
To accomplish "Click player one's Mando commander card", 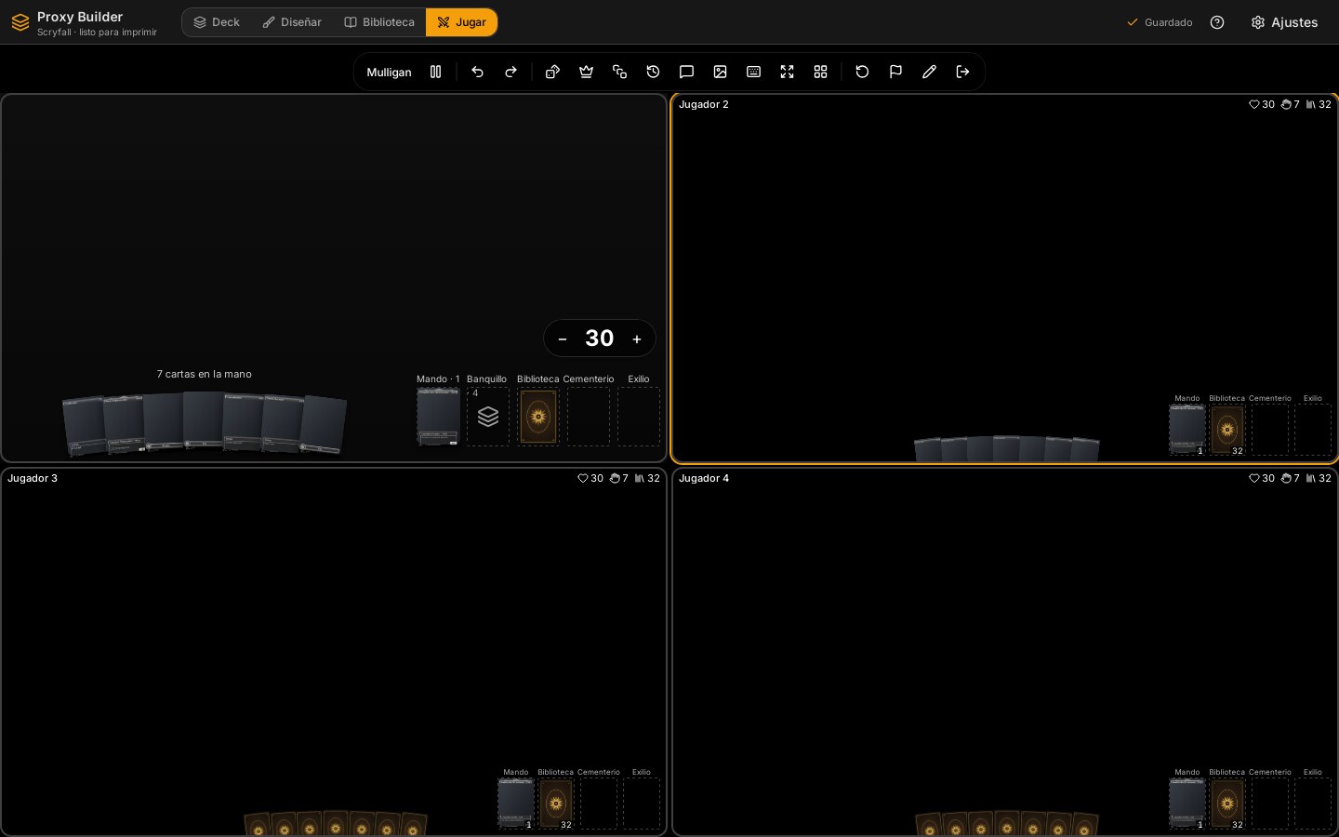I will 438,417.
